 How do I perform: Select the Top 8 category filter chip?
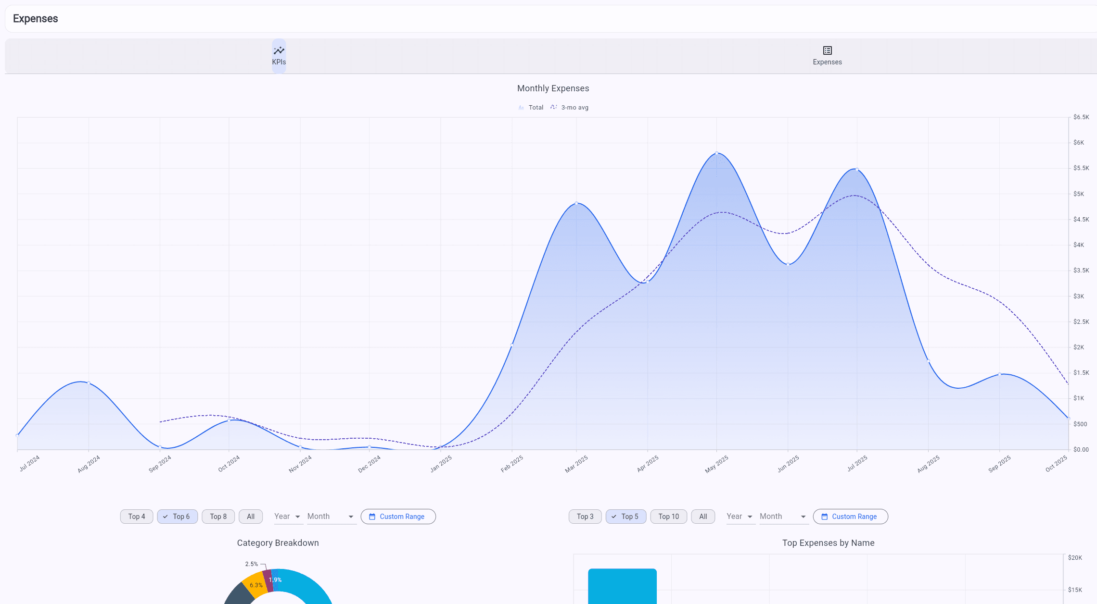[x=218, y=517]
